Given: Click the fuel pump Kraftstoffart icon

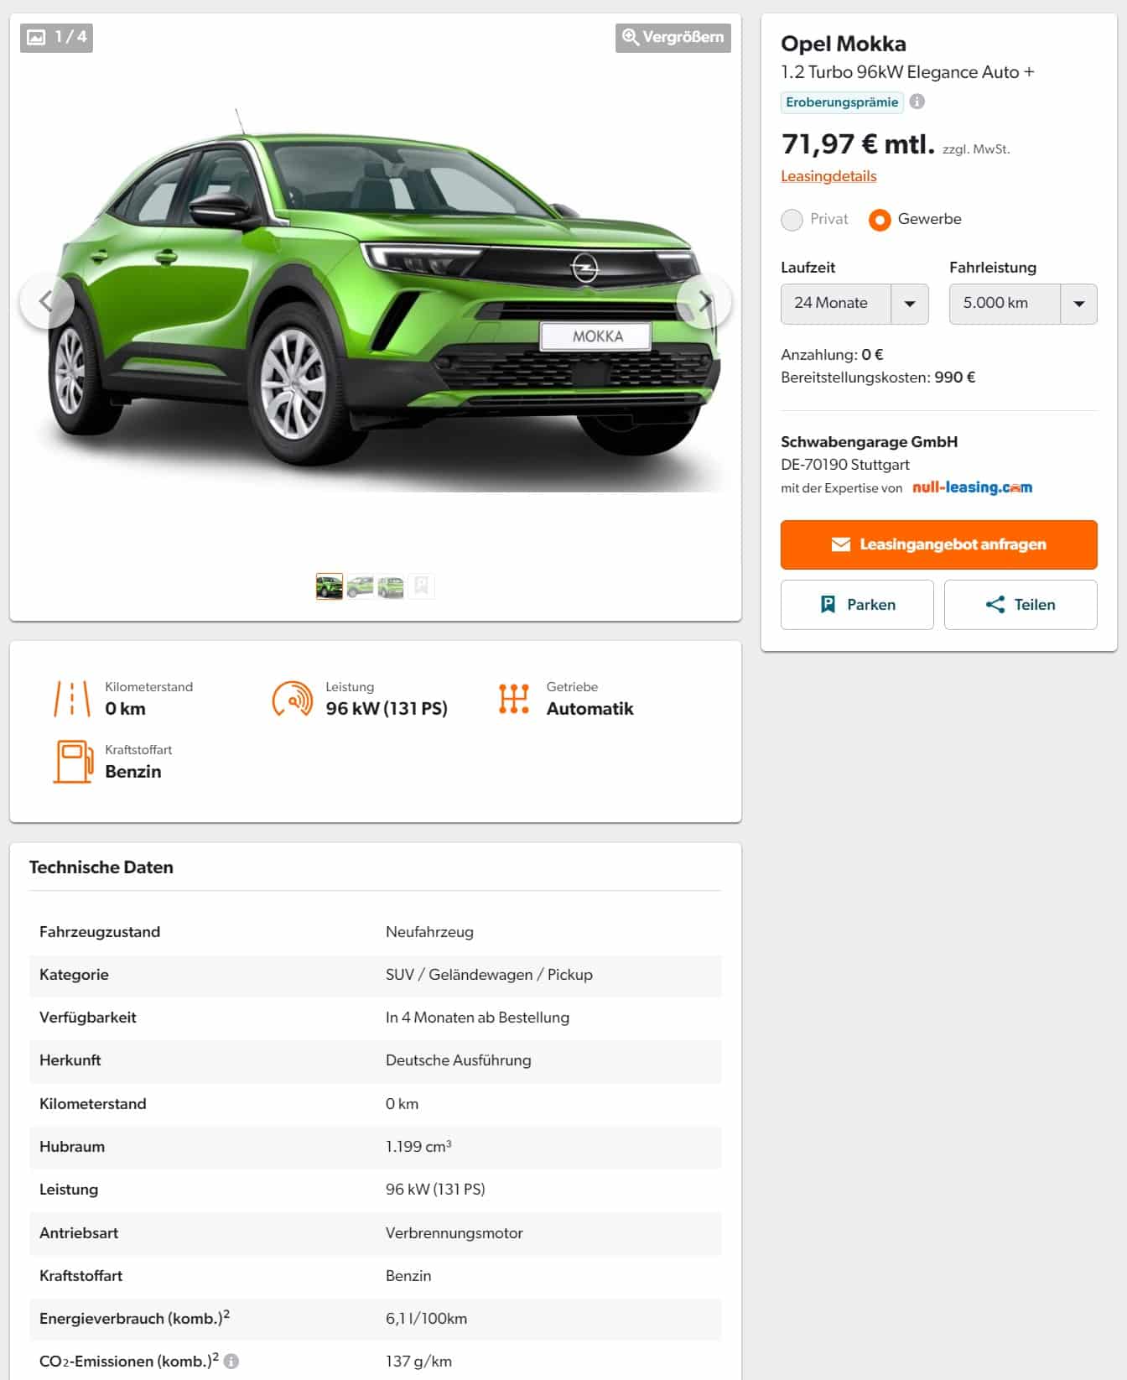Looking at the screenshot, I should (73, 761).
